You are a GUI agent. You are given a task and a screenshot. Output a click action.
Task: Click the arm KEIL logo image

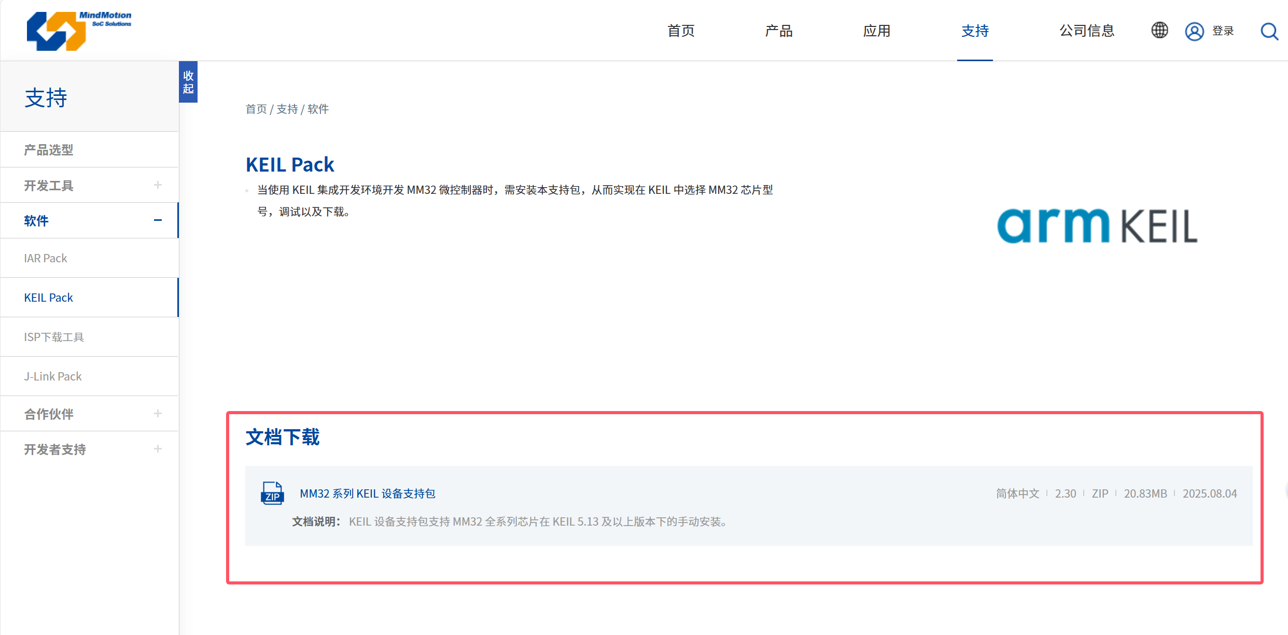[1097, 226]
